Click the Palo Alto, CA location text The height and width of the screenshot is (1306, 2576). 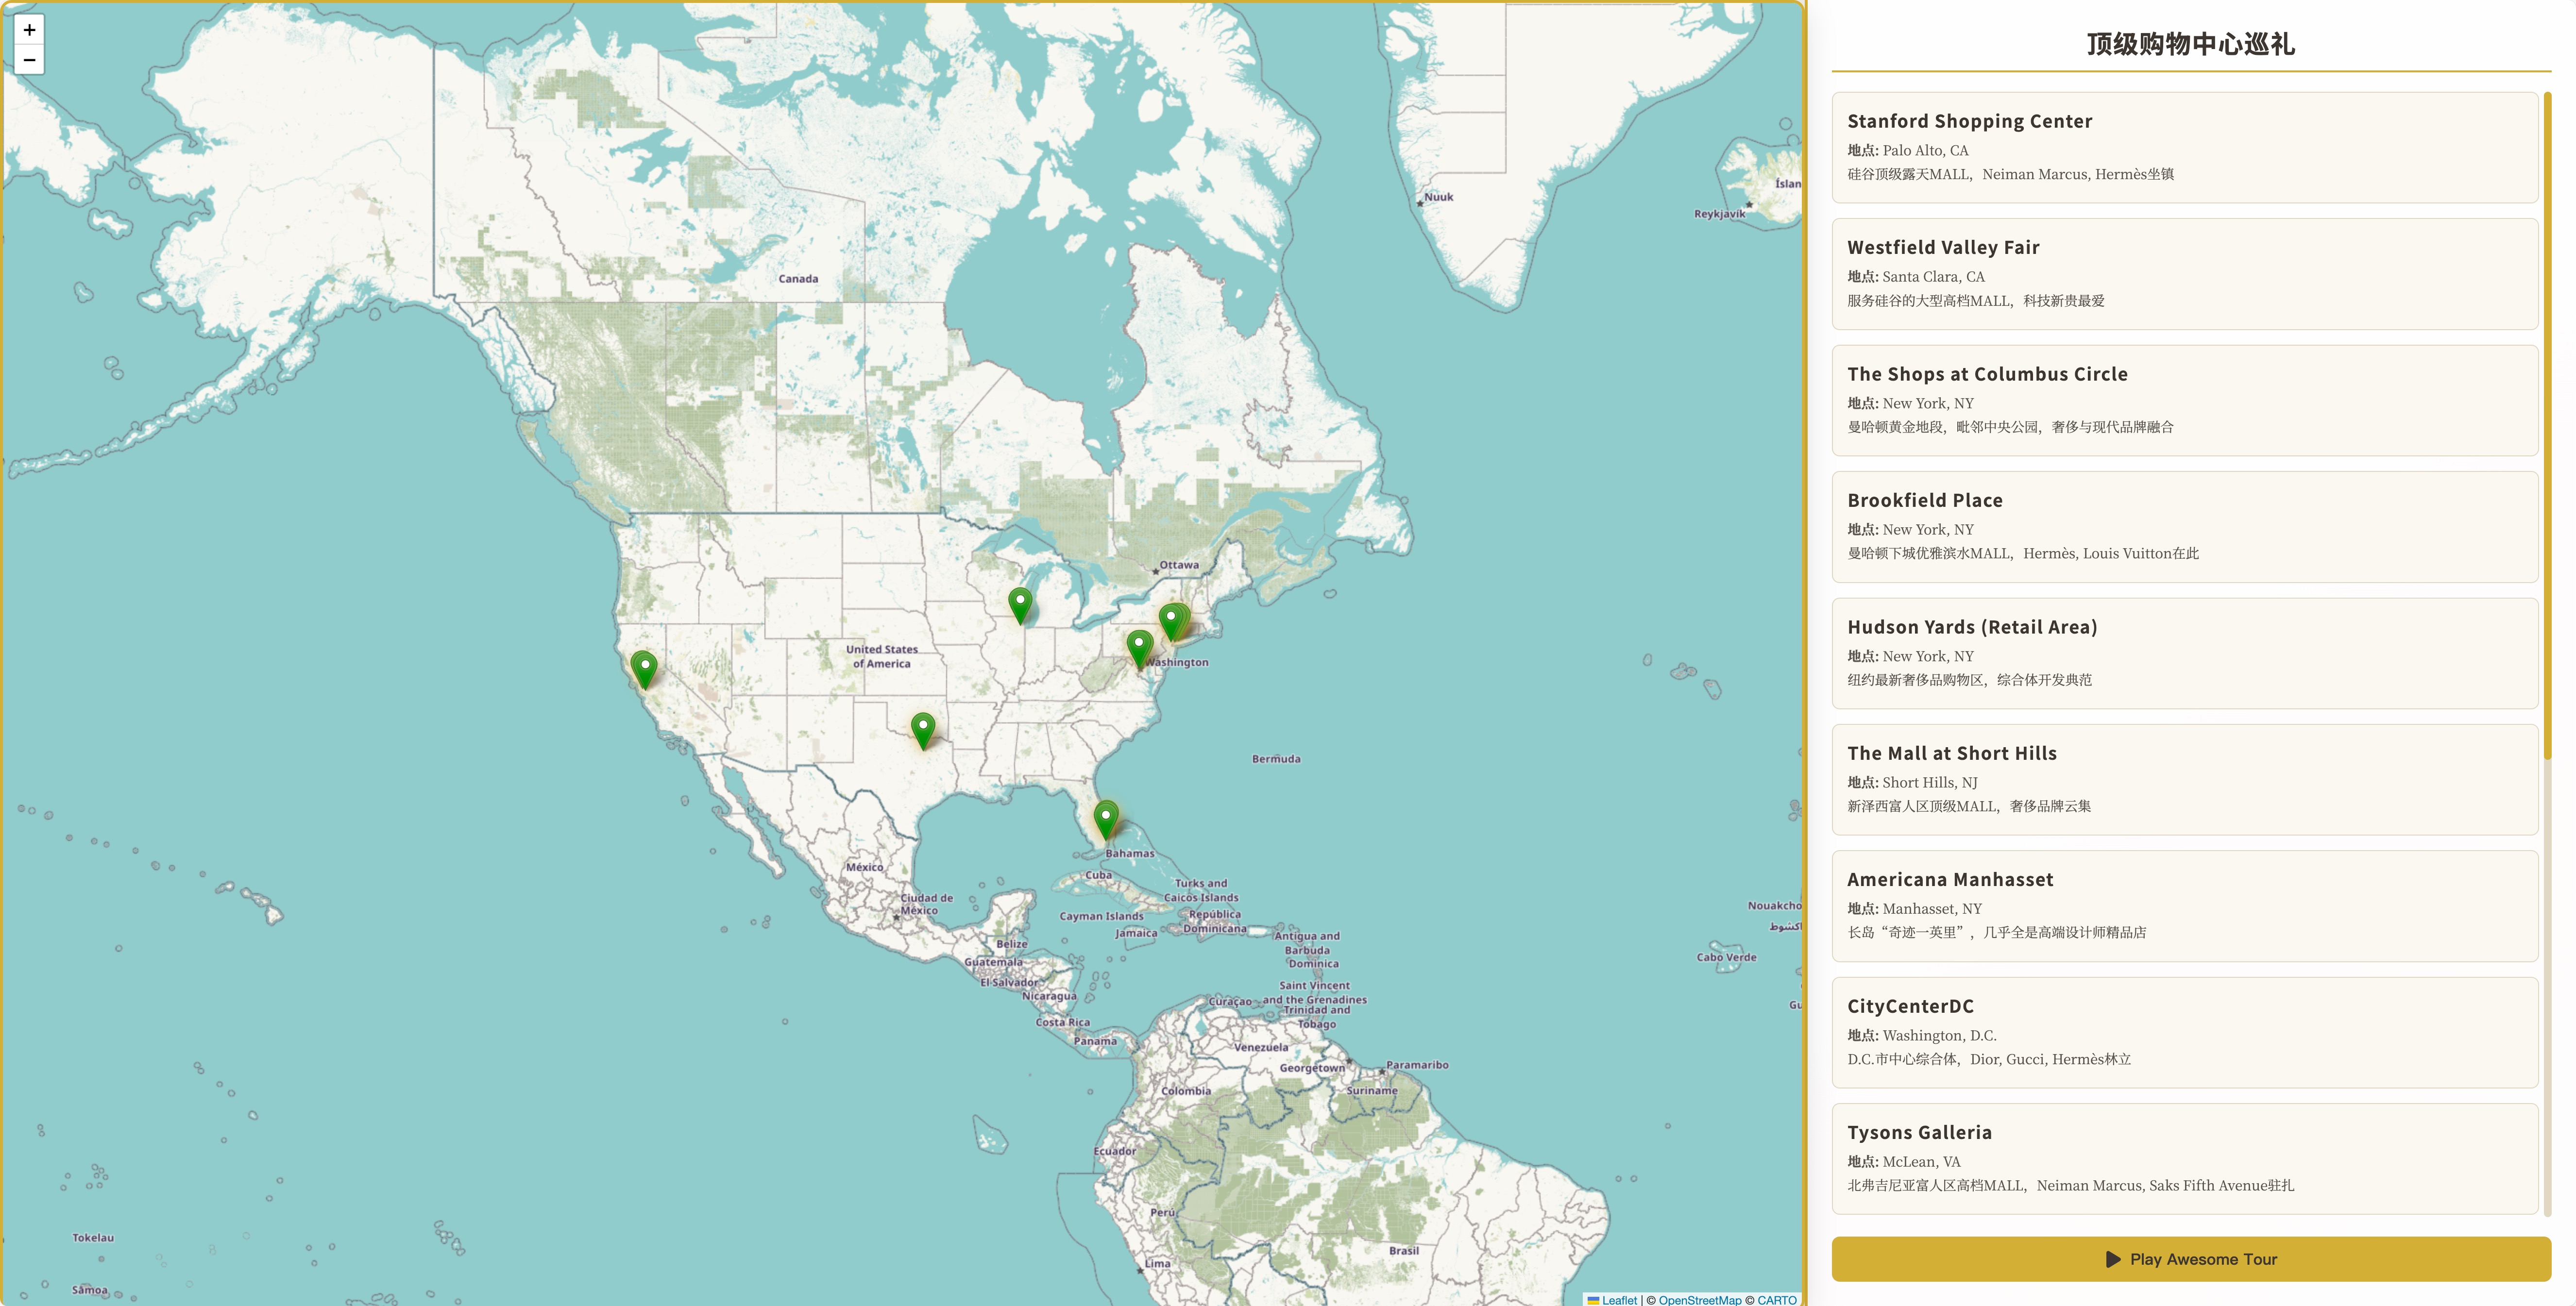pos(1925,151)
